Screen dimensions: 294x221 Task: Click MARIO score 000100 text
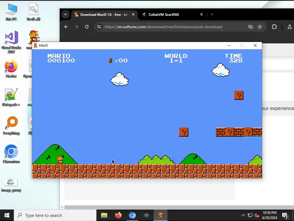[x=61, y=58]
